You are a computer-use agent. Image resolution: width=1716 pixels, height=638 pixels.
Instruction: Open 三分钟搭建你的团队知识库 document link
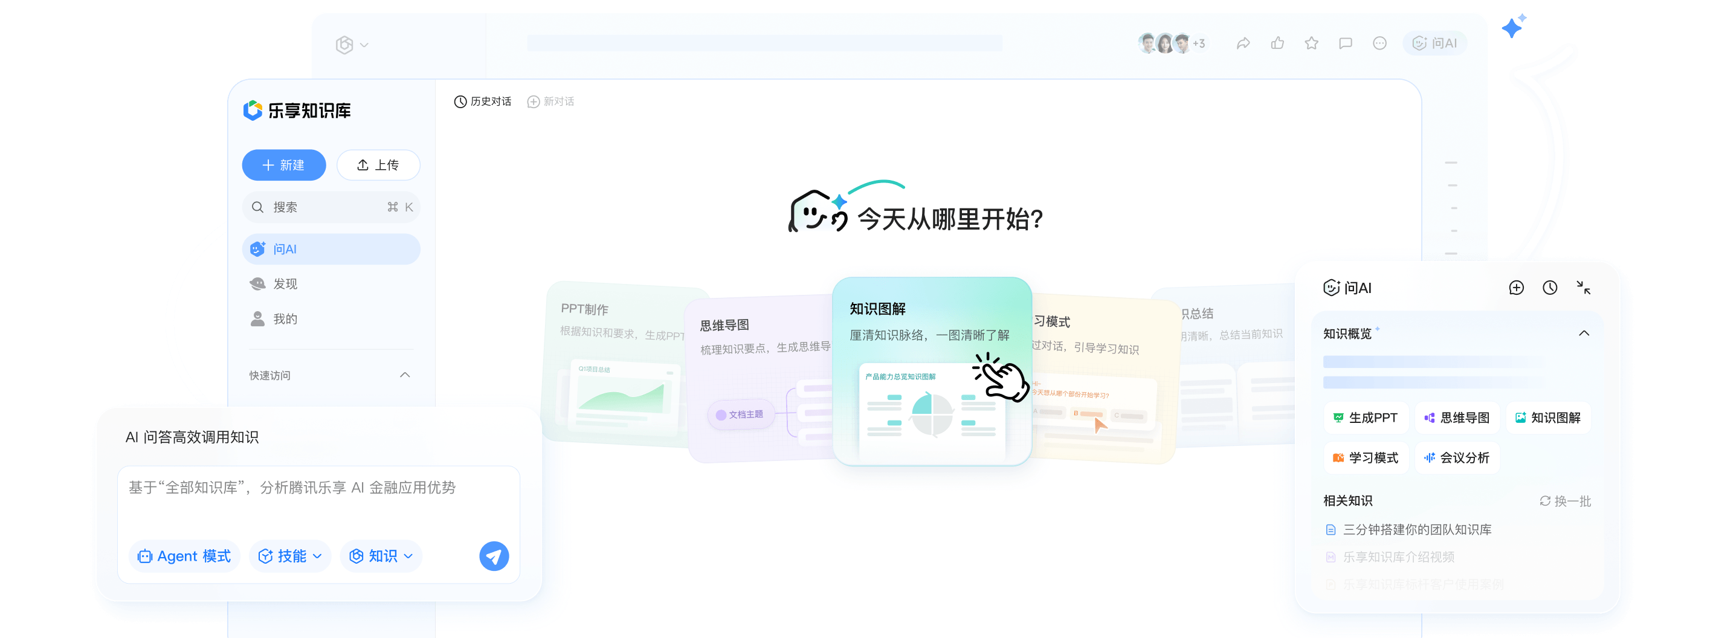pos(1417,529)
